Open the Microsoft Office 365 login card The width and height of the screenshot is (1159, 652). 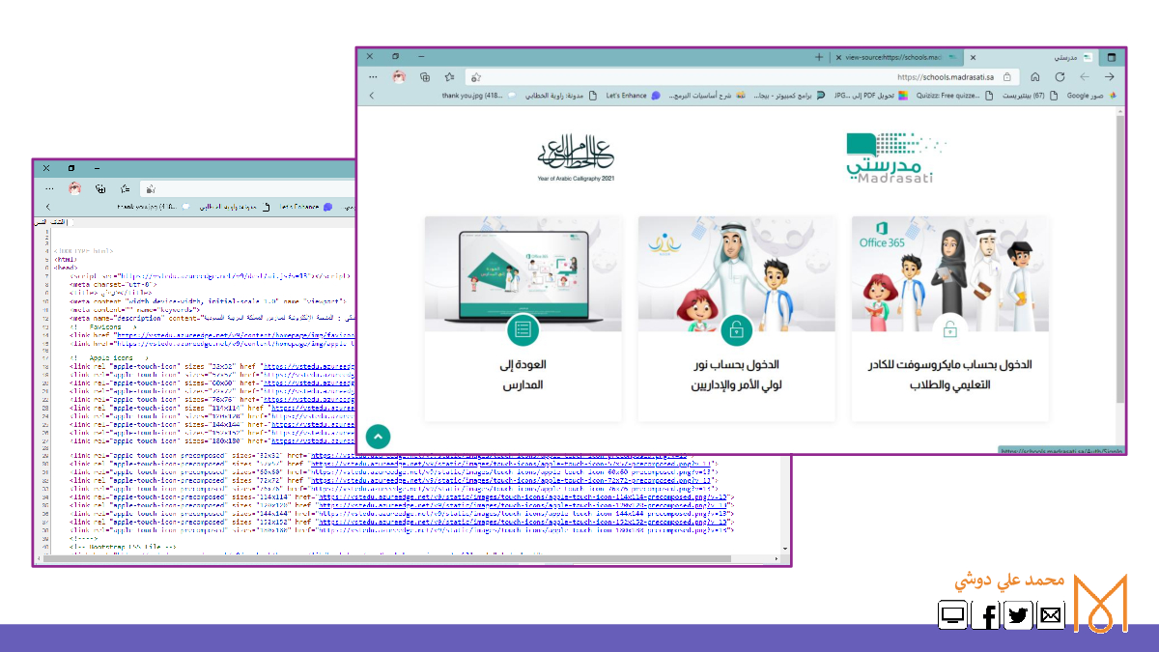click(x=949, y=319)
